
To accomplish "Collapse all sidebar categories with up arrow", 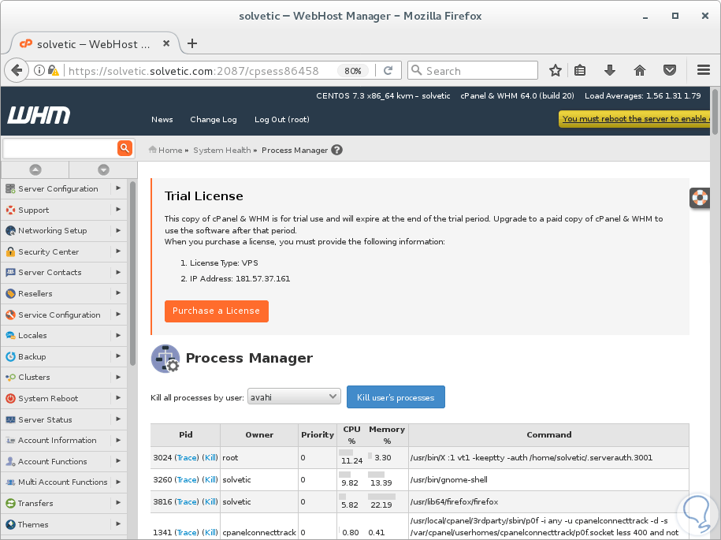I will click(x=35, y=169).
